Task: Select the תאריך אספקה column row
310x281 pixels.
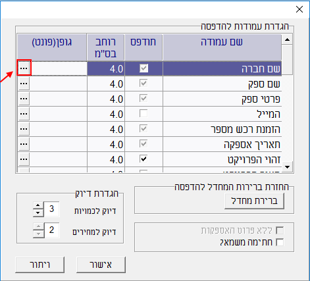Action: point(222,144)
